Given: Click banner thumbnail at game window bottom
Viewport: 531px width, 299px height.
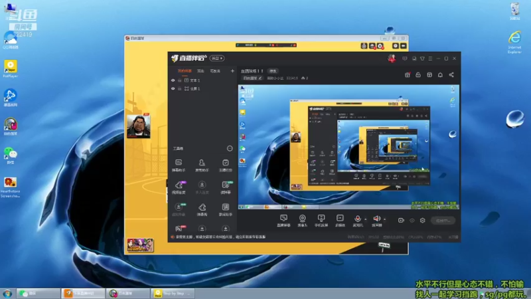Looking at the screenshot, I should coord(140,245).
